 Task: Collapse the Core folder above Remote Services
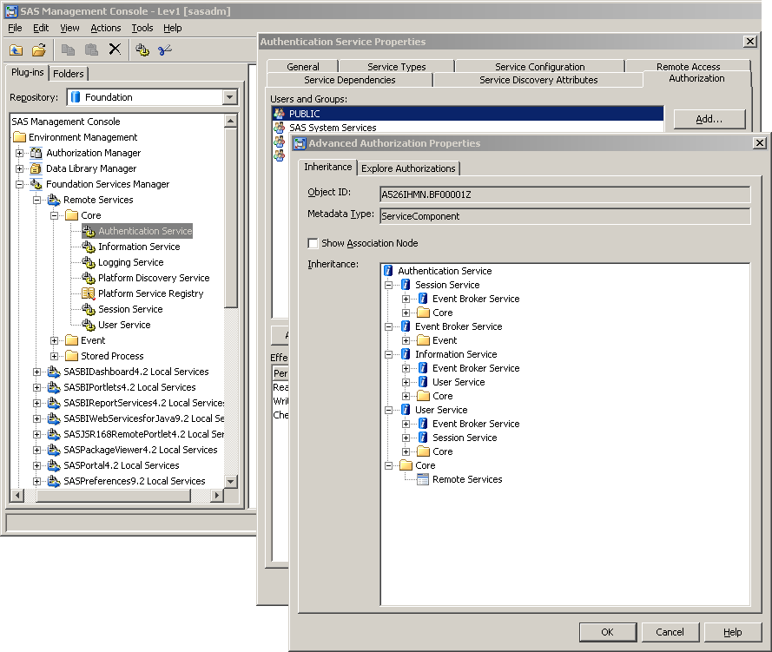coord(388,465)
